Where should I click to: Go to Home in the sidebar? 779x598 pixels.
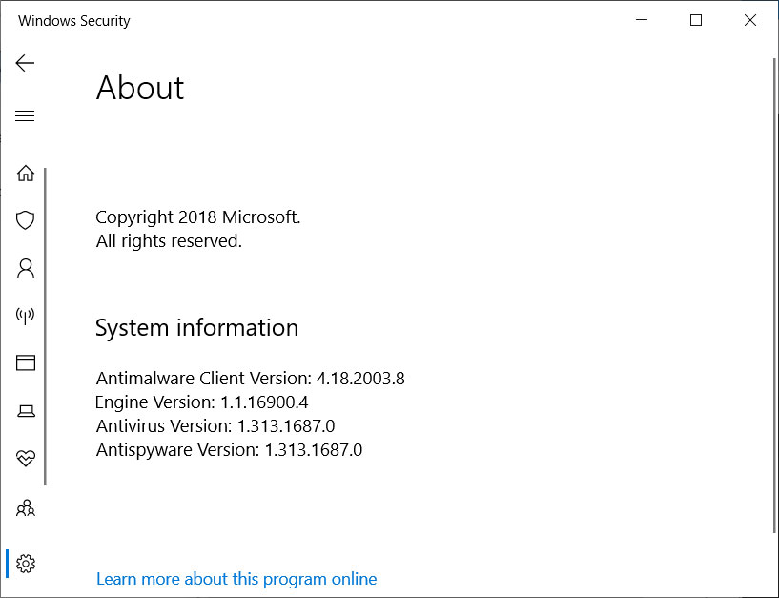tap(26, 173)
